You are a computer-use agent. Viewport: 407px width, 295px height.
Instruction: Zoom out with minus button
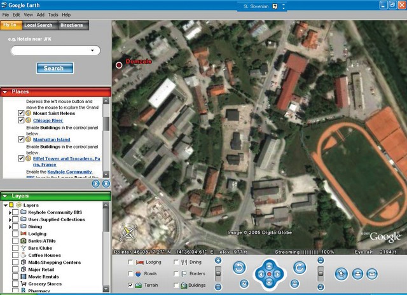[x=218, y=287]
